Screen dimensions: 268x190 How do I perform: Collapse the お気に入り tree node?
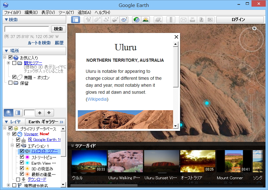[5, 57]
